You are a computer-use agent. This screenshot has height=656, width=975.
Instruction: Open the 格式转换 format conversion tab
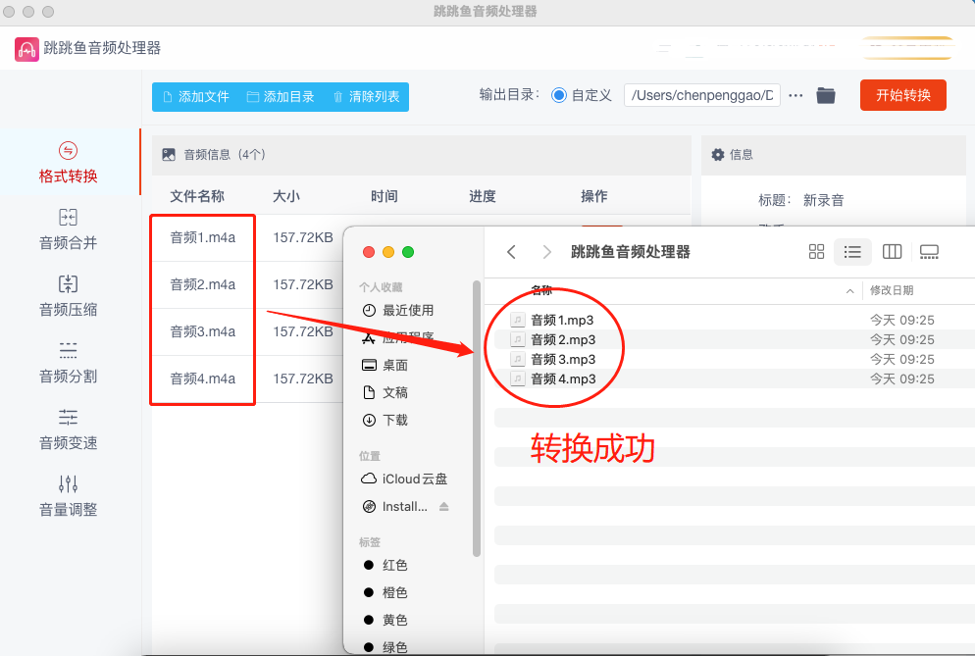[x=68, y=164]
